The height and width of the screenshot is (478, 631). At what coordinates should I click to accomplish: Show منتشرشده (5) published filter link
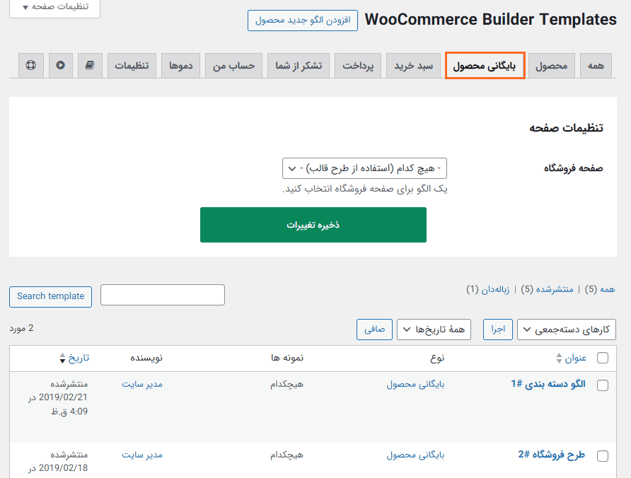click(547, 289)
